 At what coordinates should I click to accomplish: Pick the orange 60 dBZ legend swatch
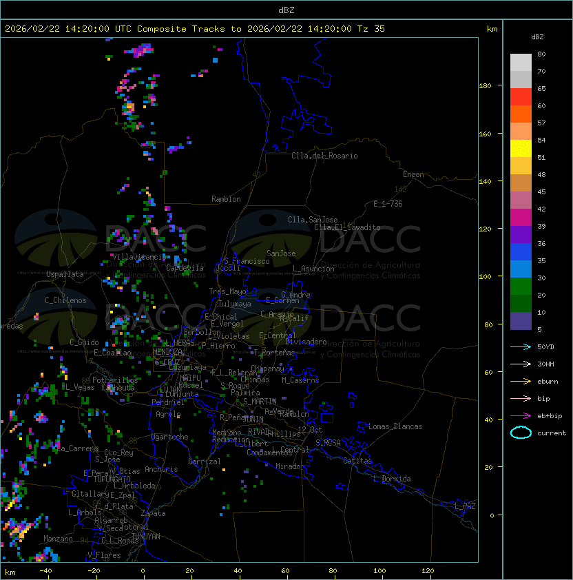[x=521, y=114]
